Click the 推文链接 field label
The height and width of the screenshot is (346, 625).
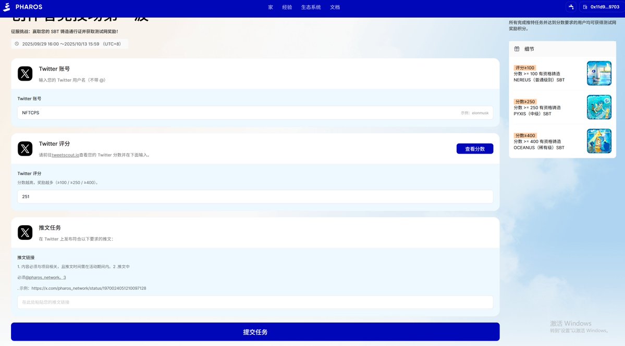(x=26, y=258)
